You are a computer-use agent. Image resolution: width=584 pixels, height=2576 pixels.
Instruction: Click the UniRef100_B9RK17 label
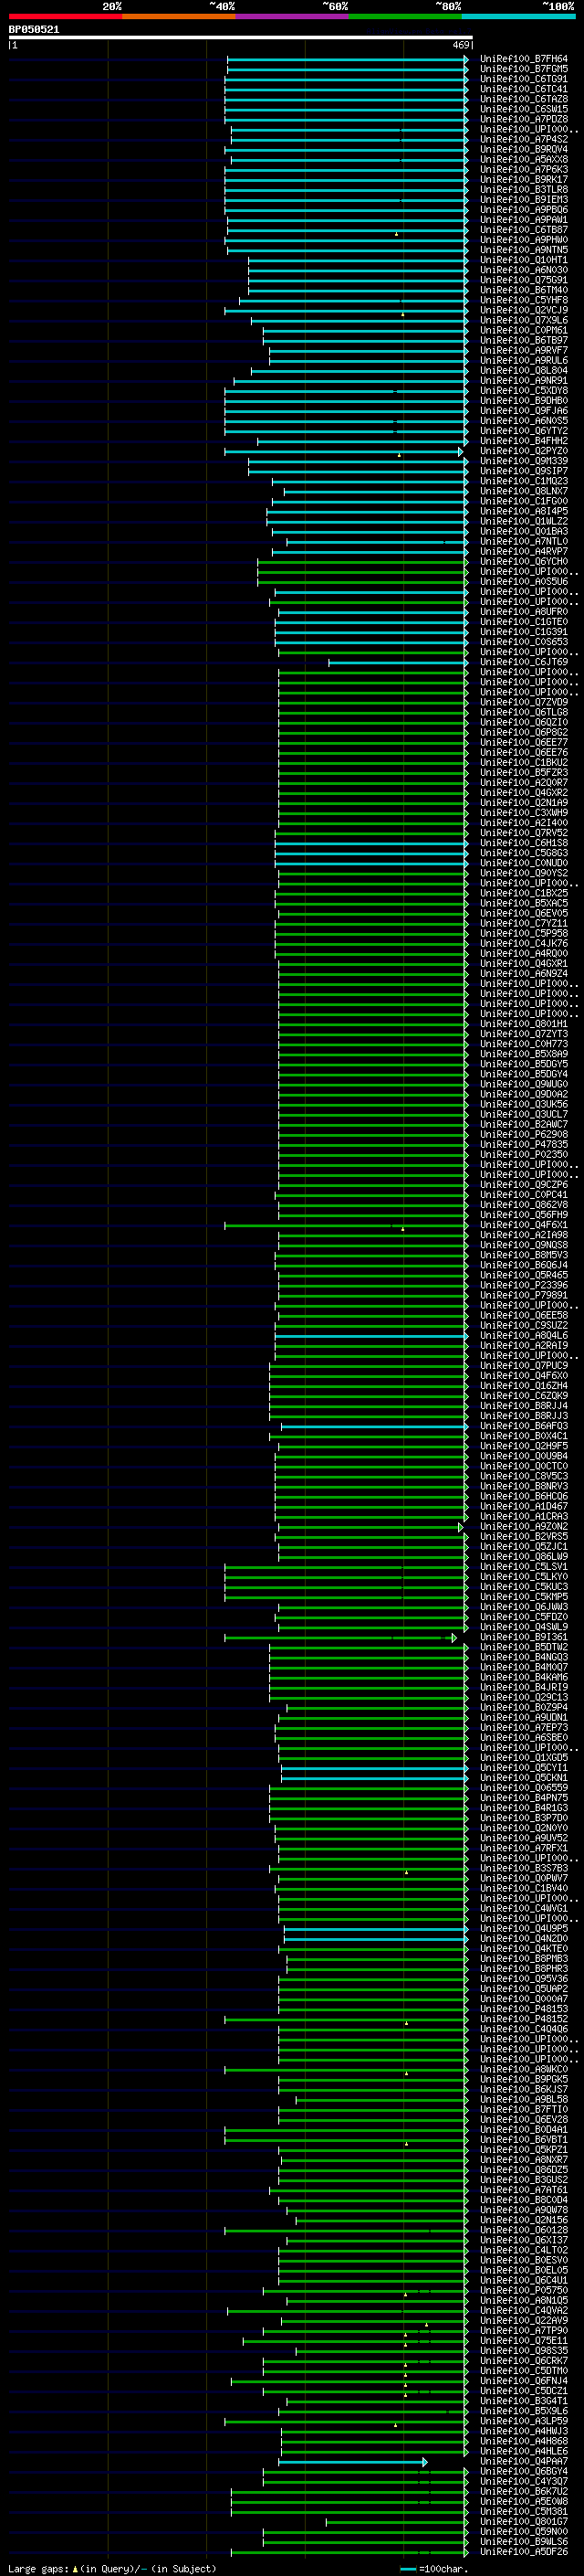pos(523,180)
